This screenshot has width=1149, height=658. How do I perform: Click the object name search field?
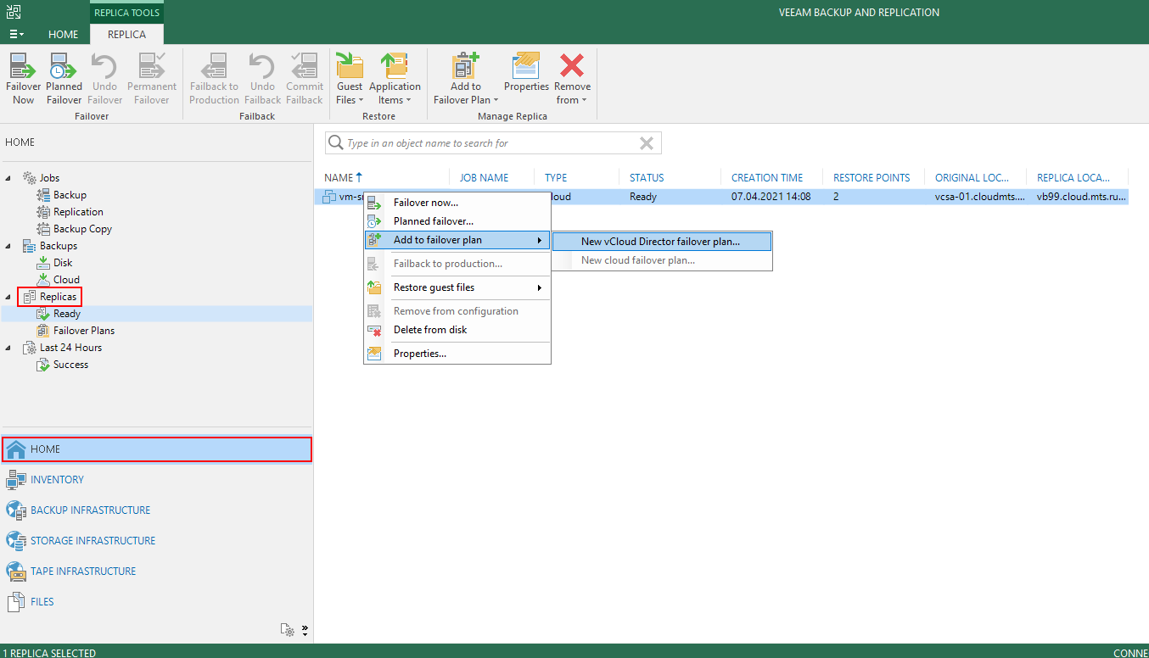484,143
